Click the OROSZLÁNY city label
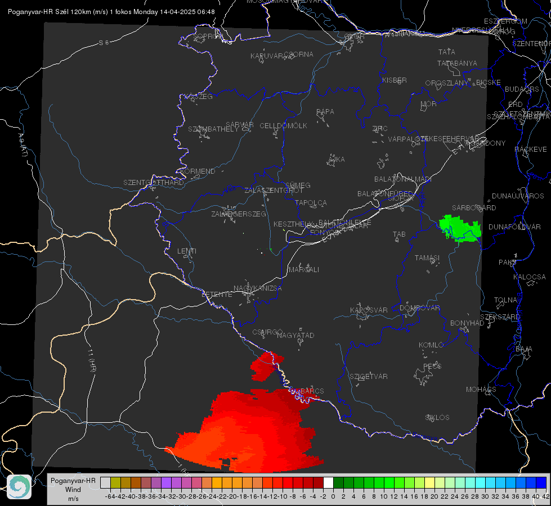This screenshot has width=551, height=506. click(x=447, y=83)
